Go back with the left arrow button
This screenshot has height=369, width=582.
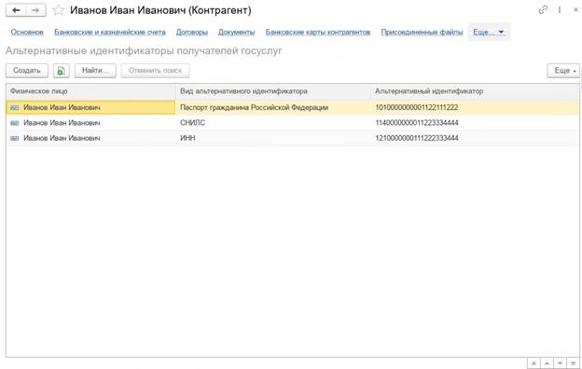[16, 10]
